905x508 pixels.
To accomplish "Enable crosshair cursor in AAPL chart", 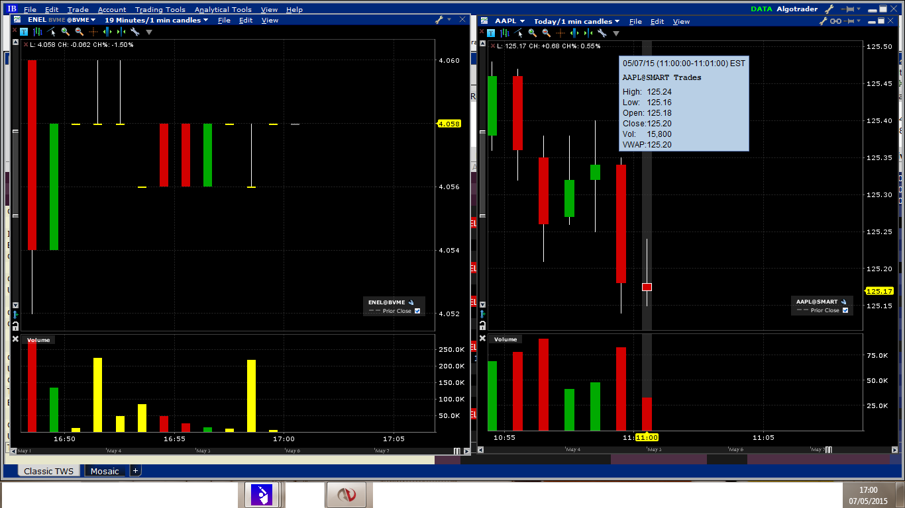I will (x=560, y=33).
